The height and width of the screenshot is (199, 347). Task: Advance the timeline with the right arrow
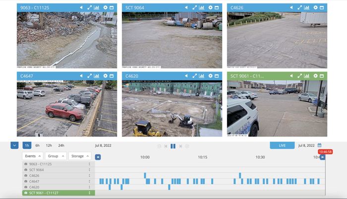322,157
